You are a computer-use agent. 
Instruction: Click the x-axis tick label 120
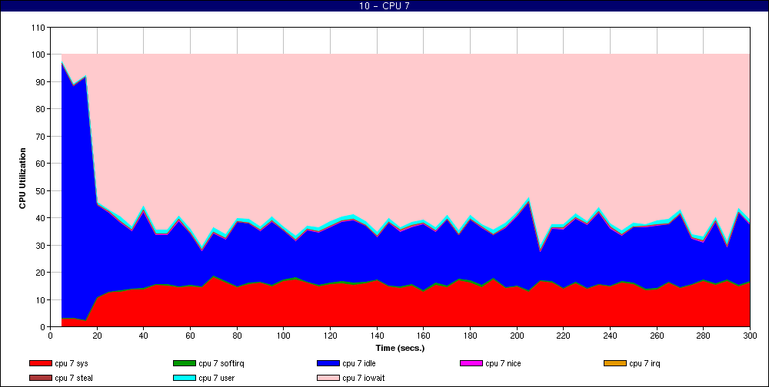tap(330, 336)
